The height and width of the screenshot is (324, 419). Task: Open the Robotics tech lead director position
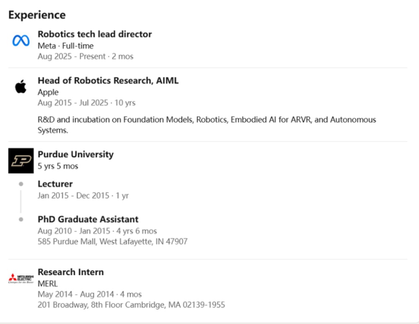point(95,34)
